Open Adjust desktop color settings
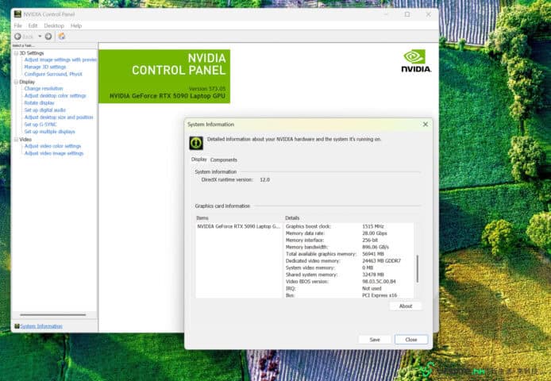Screen dimensions: 551x381 click(x=55, y=95)
